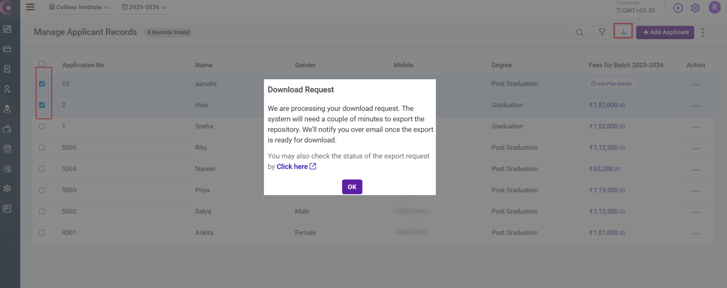Click Add Plan Details for aarushi
727x288 pixels.
[611, 84]
